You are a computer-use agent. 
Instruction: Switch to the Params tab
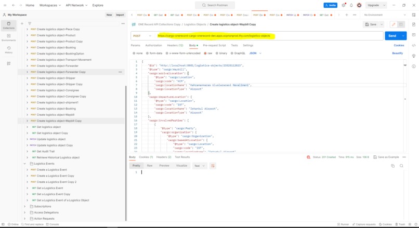pyautogui.click(x=136, y=45)
